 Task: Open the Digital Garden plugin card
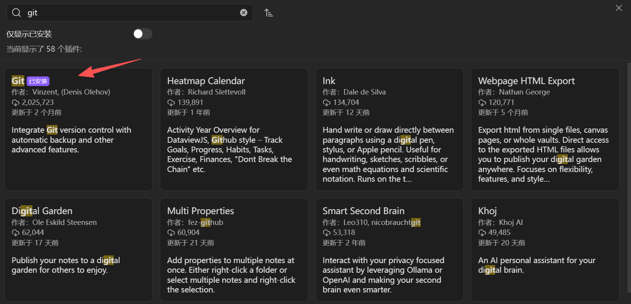point(42,211)
